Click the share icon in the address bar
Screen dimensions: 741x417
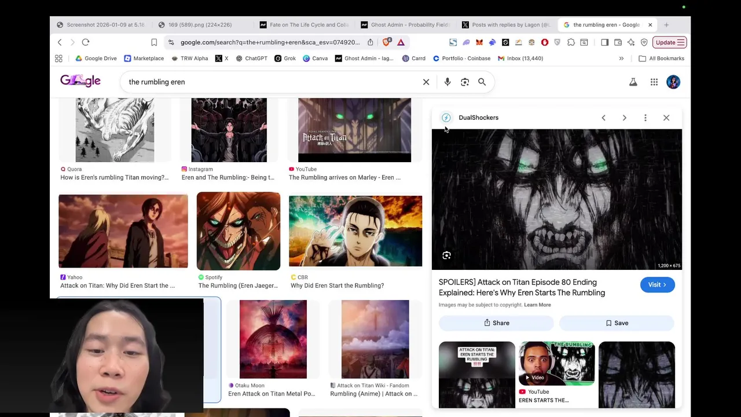pos(370,42)
